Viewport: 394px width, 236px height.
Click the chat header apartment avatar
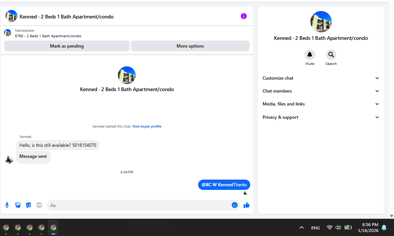point(11,16)
